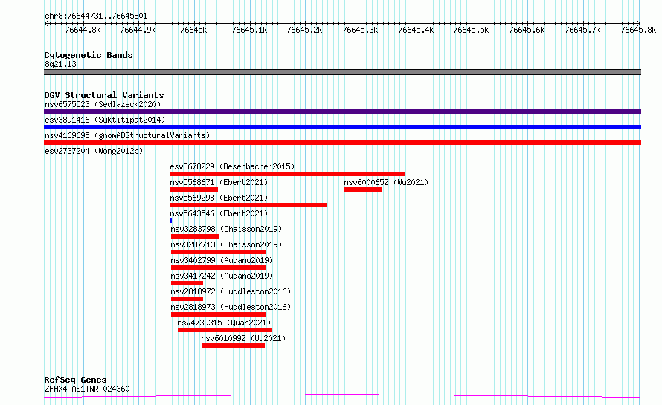Select the red nsv3402799 variant bar

point(218,268)
